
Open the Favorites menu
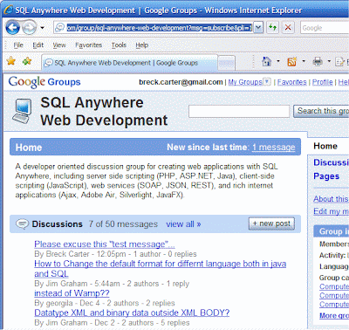tap(88, 45)
